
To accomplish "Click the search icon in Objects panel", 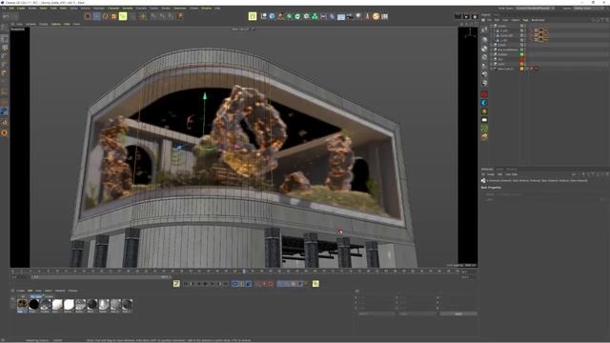I will click(593, 20).
